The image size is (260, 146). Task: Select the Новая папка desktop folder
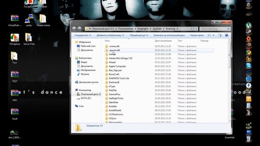point(43,20)
